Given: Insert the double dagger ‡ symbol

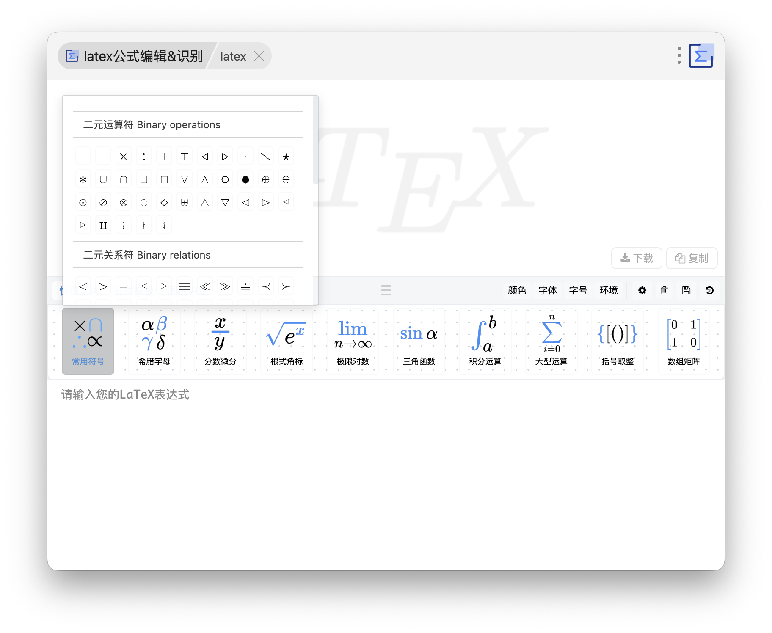Looking at the screenshot, I should pos(164,226).
